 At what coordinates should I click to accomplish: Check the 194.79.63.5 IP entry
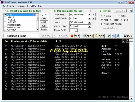pos(5,22)
